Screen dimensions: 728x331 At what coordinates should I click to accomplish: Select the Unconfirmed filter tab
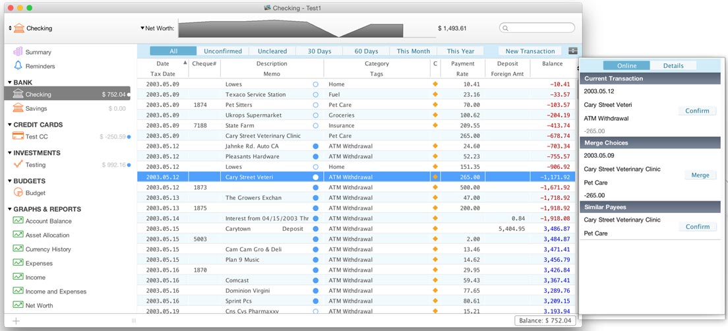tap(223, 51)
